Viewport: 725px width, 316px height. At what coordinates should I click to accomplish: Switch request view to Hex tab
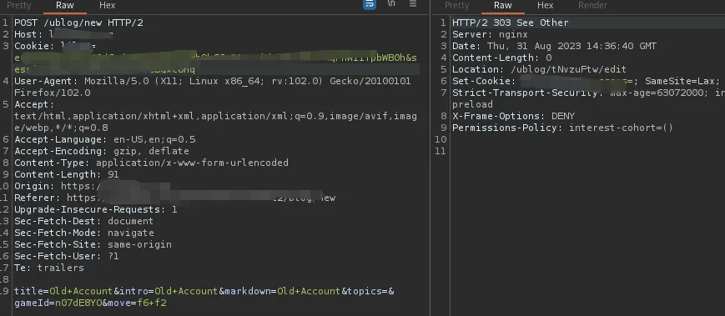[x=108, y=6]
